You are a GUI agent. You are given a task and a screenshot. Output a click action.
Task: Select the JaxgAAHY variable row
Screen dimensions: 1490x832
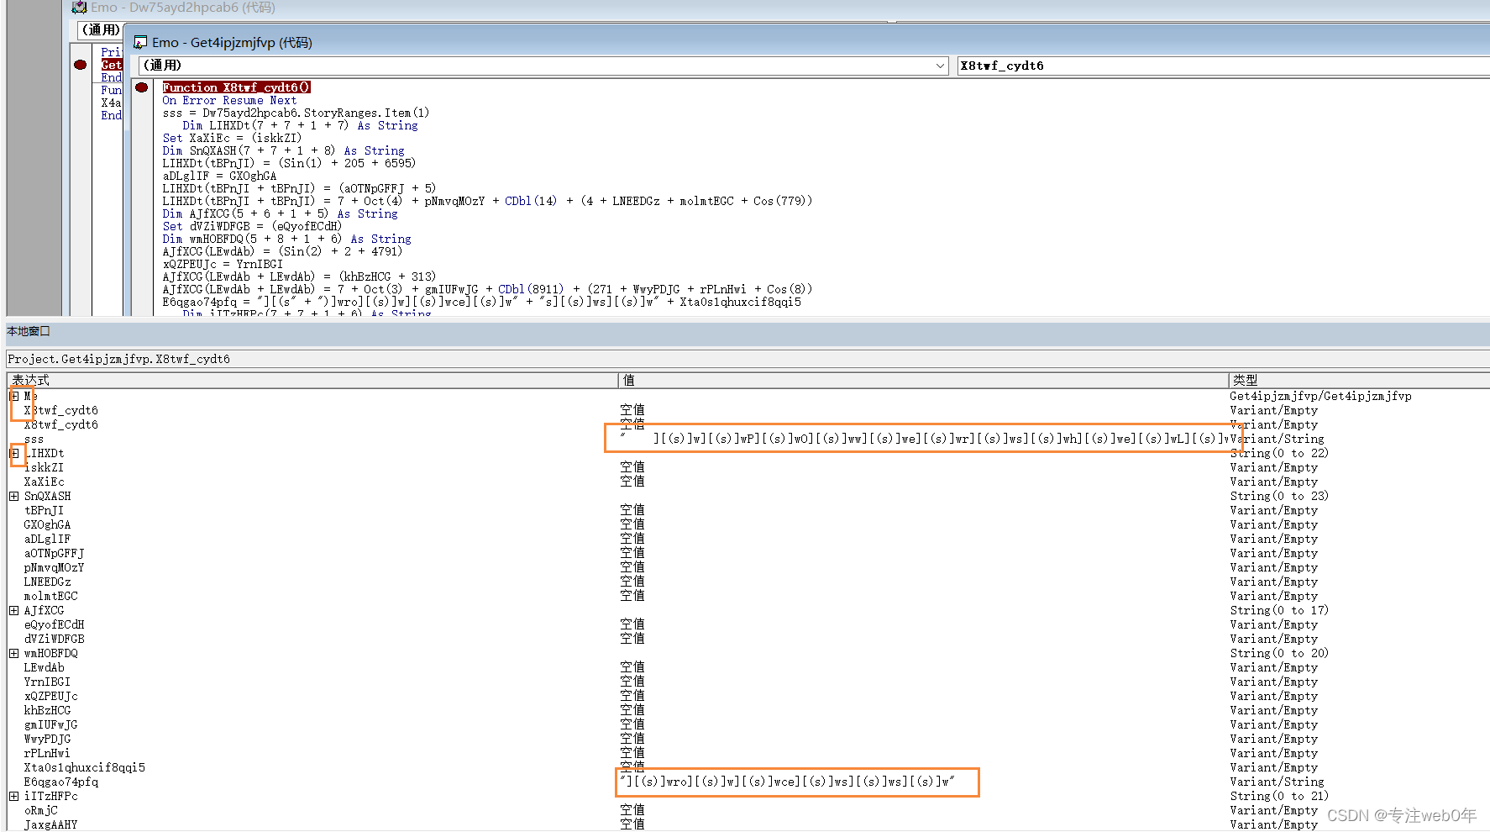[748, 824]
